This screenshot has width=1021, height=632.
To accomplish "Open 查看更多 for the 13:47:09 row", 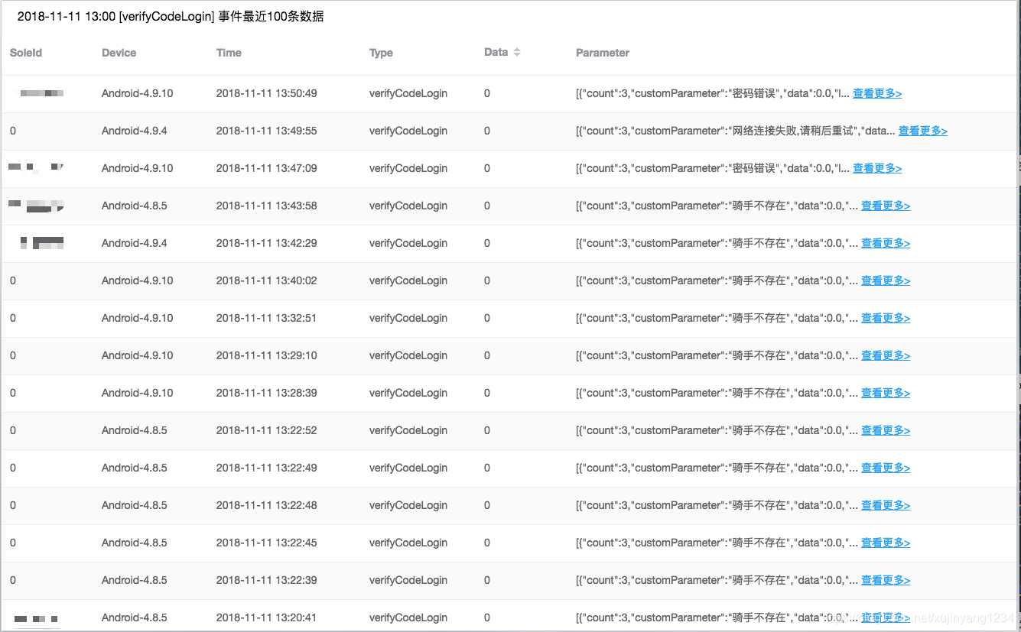I will pos(877,168).
